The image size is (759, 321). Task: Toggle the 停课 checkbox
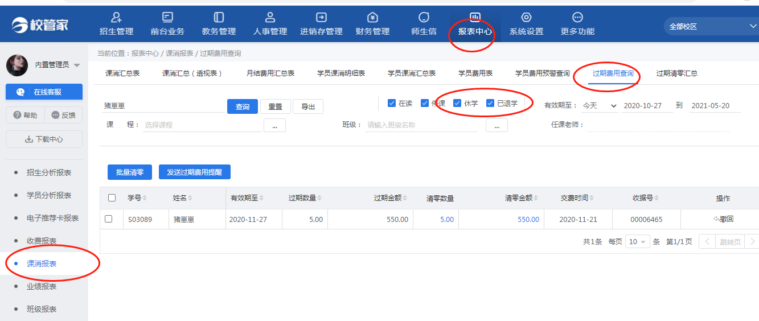coord(425,103)
